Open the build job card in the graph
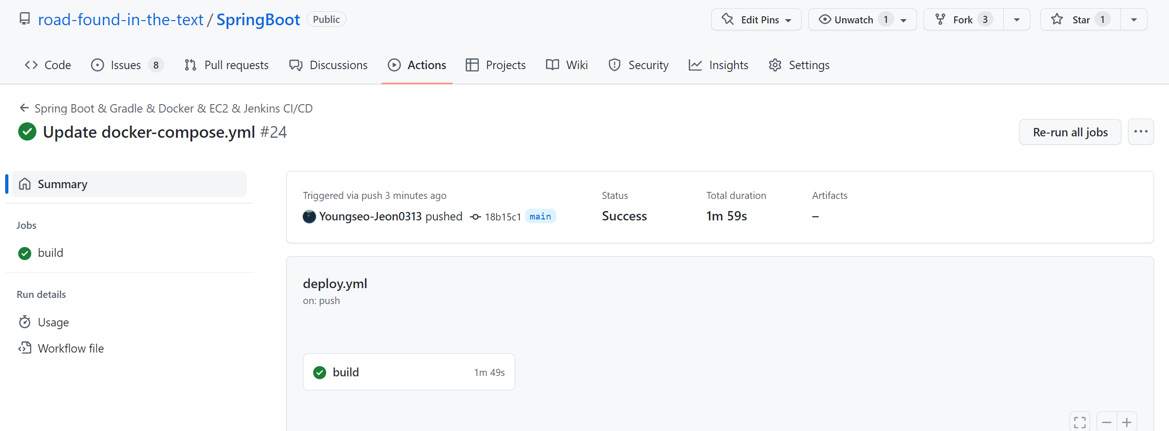 409,372
